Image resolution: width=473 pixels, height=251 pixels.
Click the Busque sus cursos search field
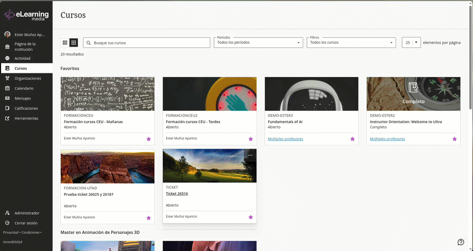click(x=147, y=43)
